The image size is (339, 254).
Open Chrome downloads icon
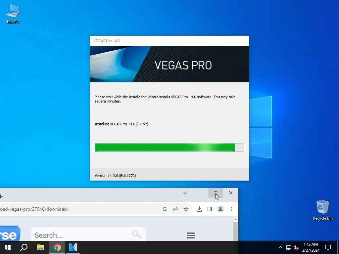tap(199, 209)
